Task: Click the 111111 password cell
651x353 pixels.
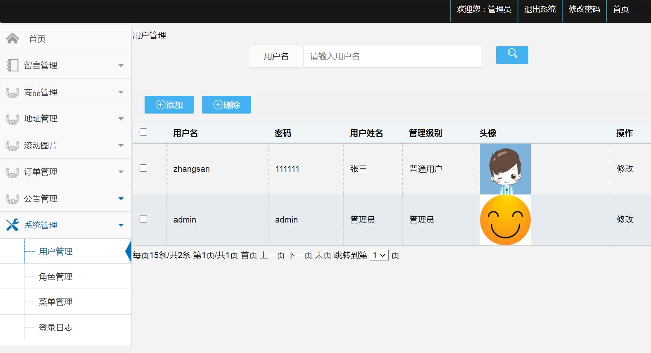Action: tap(287, 169)
